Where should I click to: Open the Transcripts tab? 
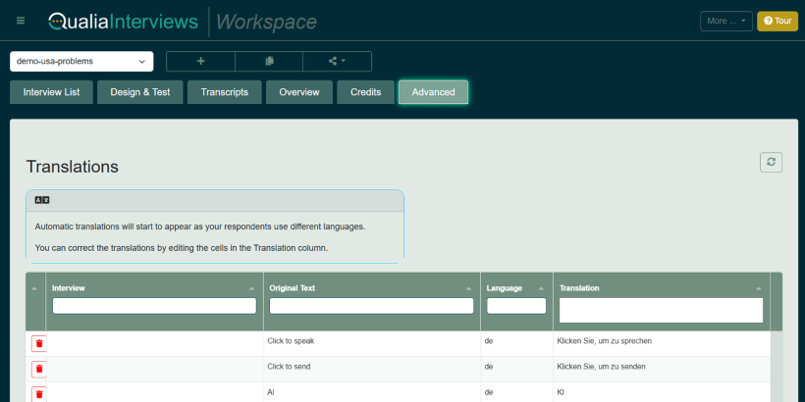(225, 92)
